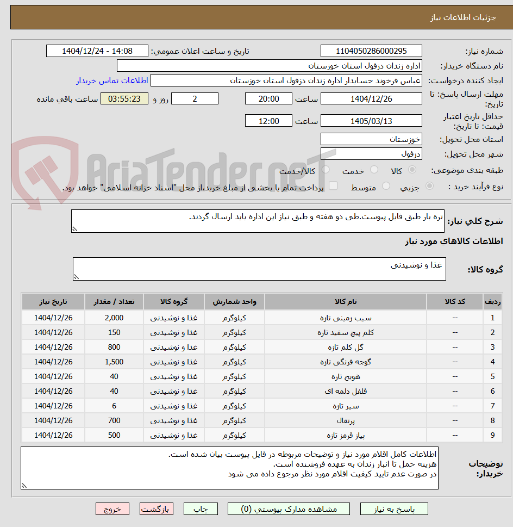This screenshot has height=527, width=513.
Task: Click quantity 2,000 in potato row
Action: click(x=114, y=318)
